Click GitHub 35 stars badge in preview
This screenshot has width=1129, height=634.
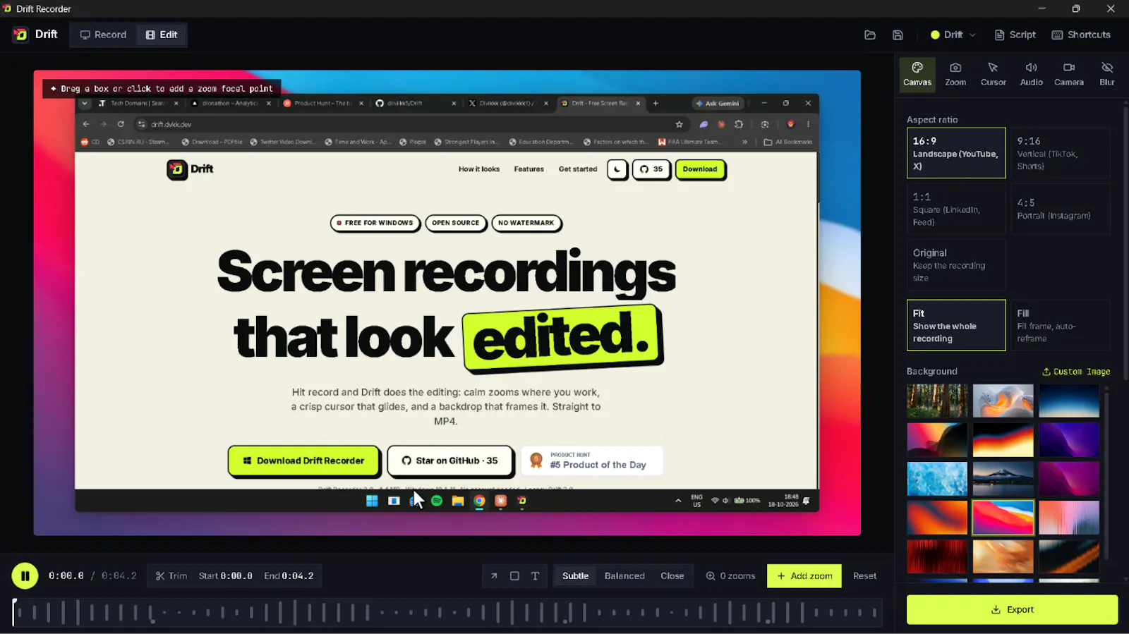click(651, 169)
